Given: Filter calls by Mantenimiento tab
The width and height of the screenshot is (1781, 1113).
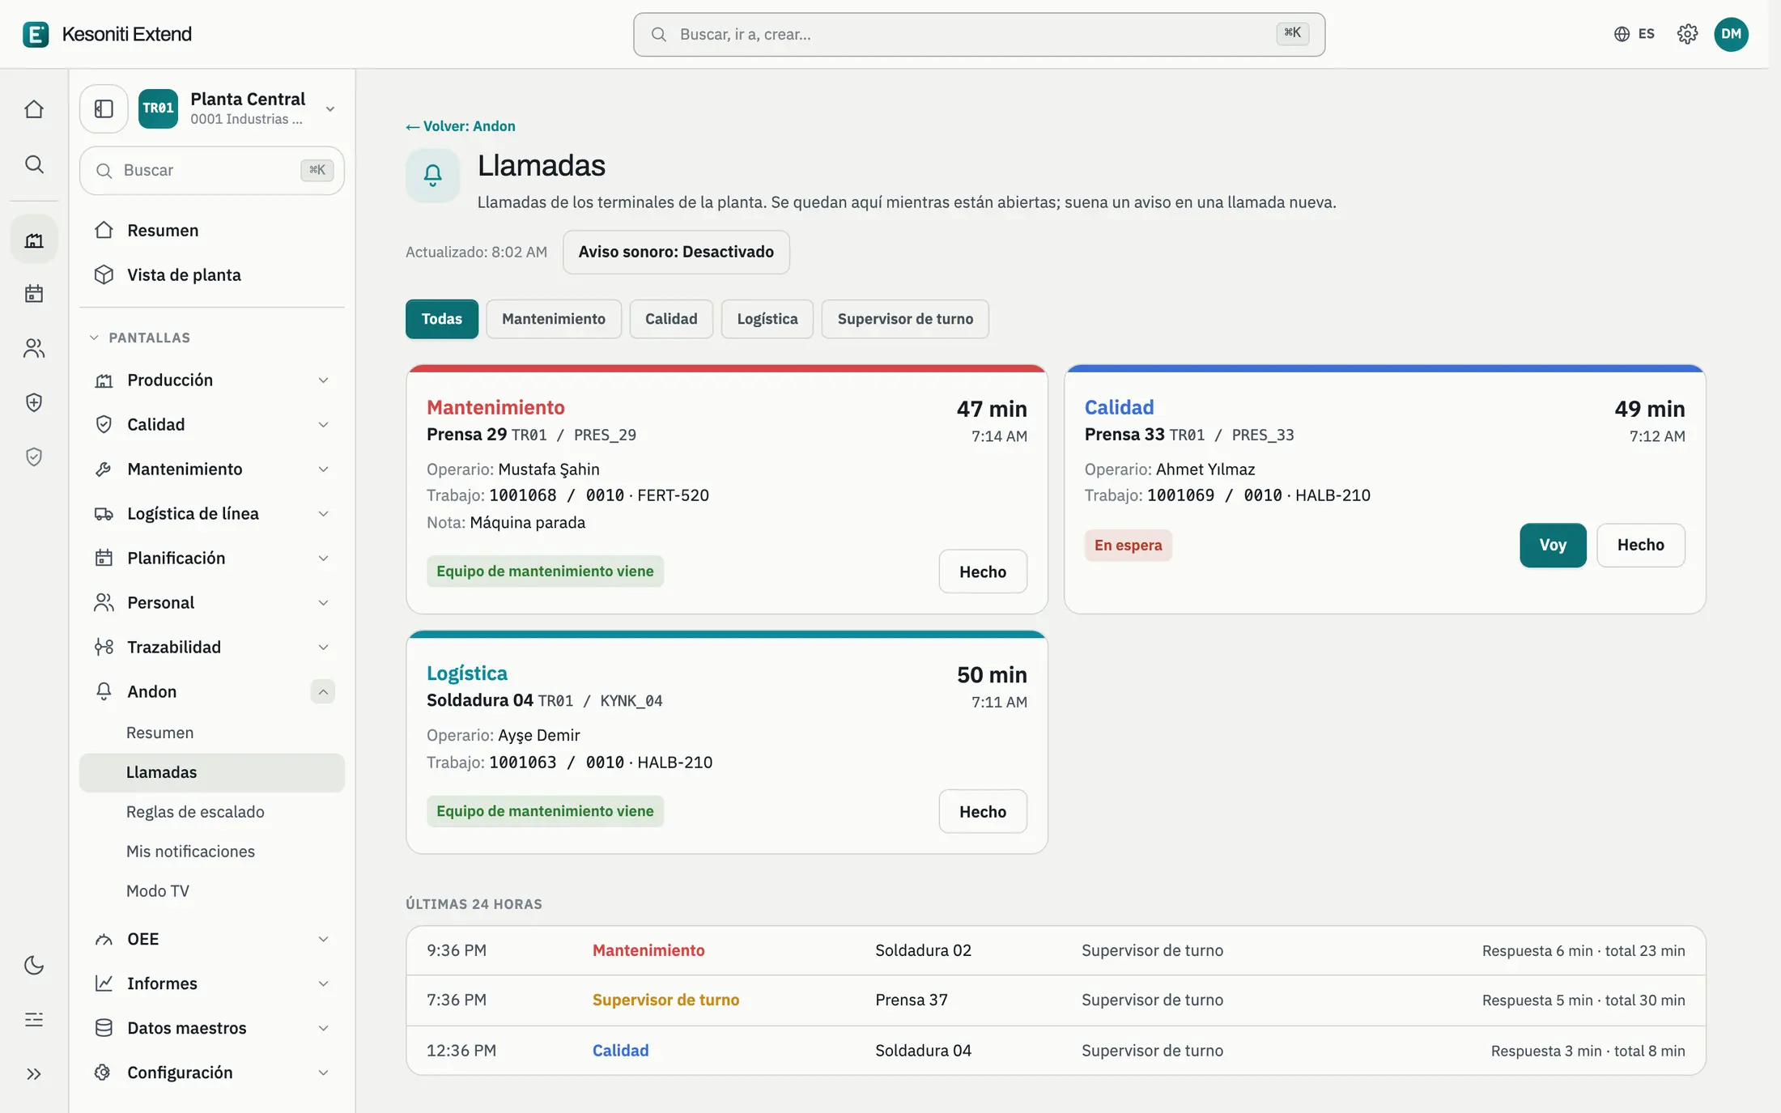Looking at the screenshot, I should coord(554,319).
